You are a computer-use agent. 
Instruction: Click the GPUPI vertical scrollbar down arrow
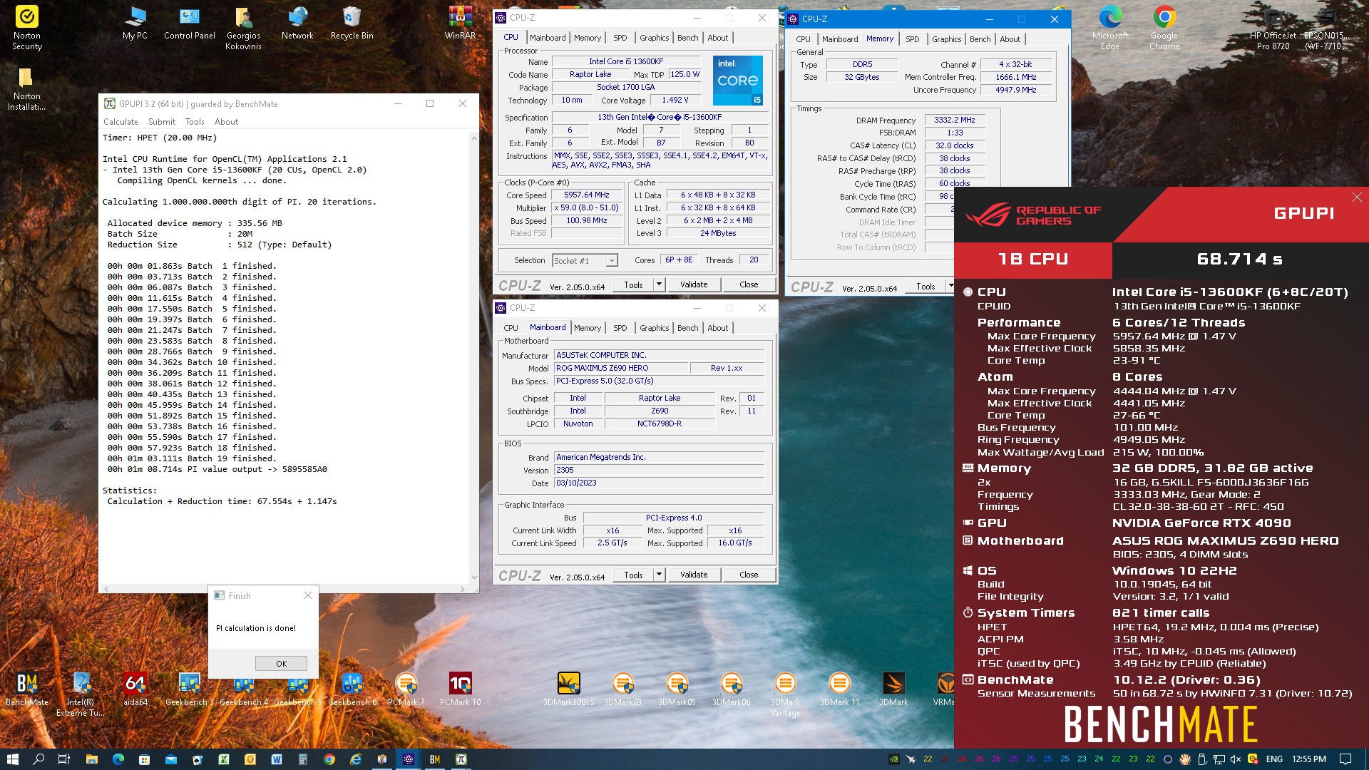(x=474, y=577)
